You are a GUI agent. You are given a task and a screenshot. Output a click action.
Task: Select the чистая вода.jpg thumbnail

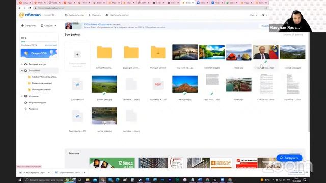tap(104, 116)
